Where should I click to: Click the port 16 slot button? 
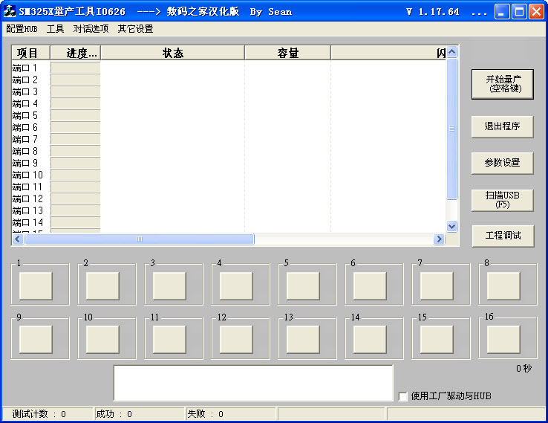(503, 339)
